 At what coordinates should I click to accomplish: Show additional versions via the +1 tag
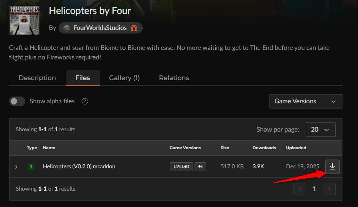(200, 167)
